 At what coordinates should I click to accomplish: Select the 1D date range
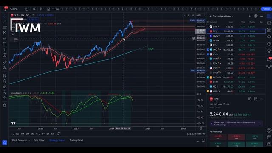coord(13,134)
